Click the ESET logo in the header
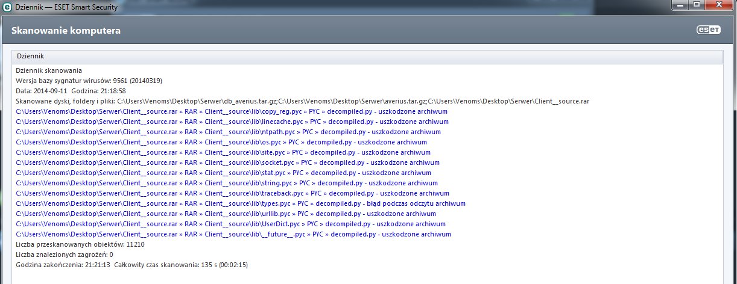 [x=709, y=30]
